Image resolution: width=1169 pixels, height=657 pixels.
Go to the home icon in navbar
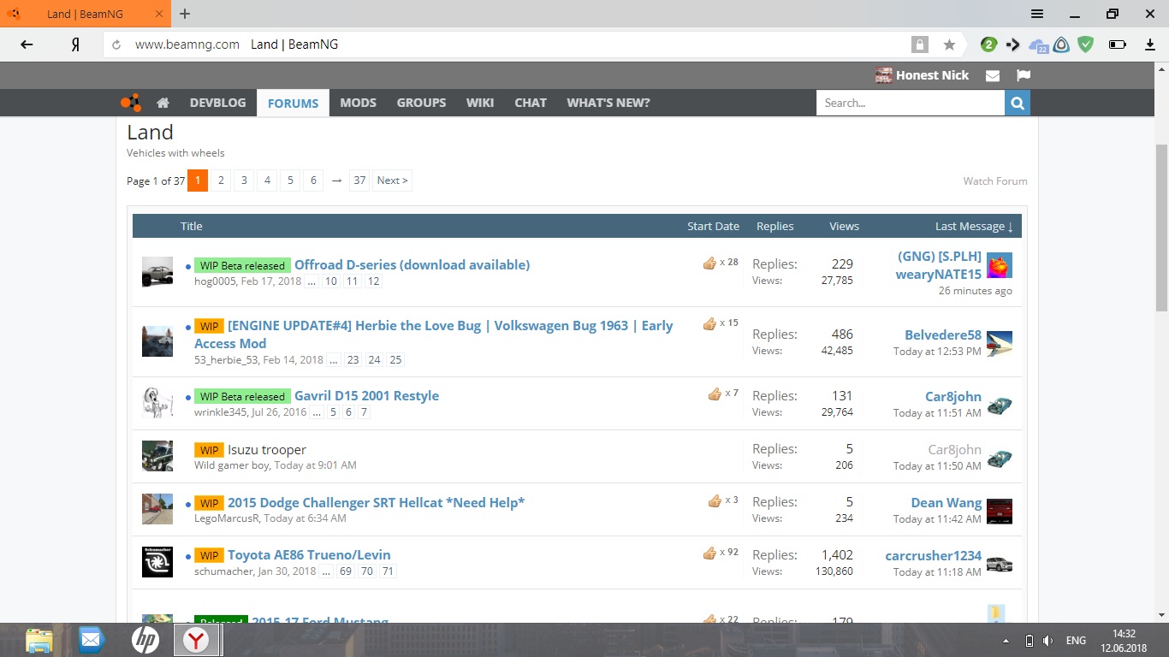(x=163, y=103)
